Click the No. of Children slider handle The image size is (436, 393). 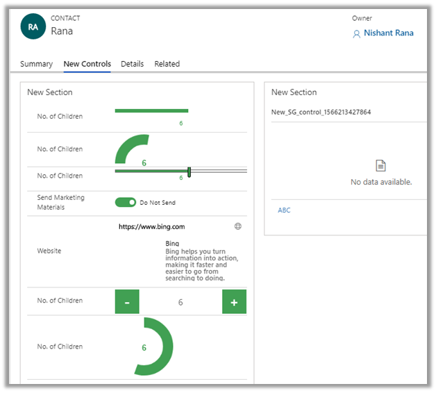point(189,172)
